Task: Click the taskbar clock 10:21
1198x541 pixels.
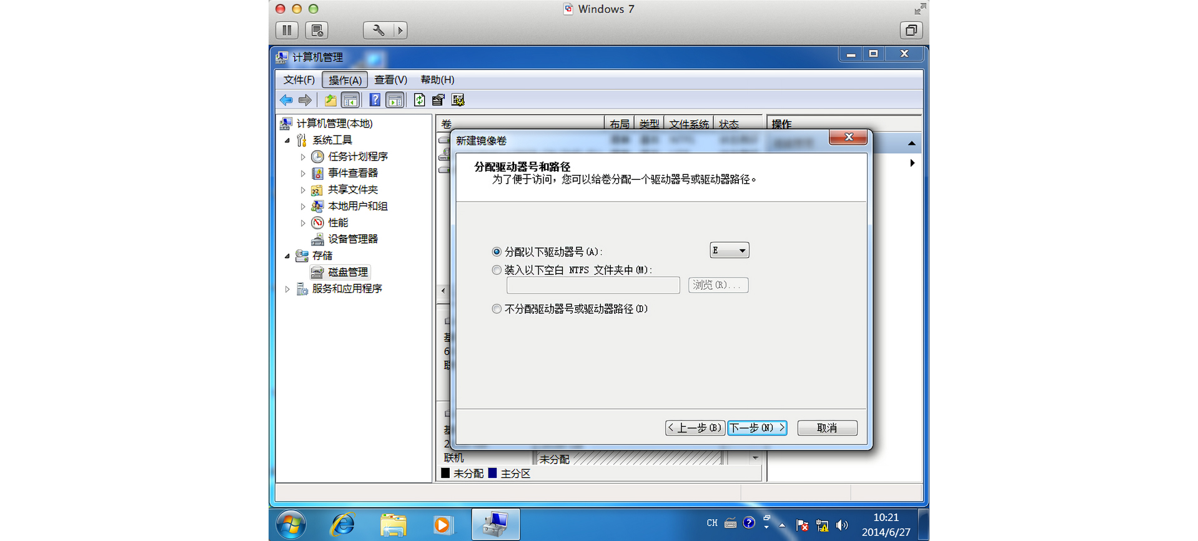Action: pyautogui.click(x=886, y=517)
